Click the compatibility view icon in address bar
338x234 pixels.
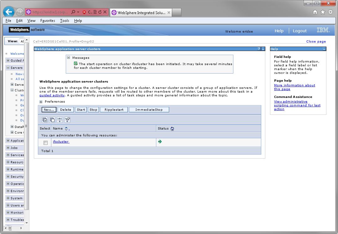pyautogui.click(x=95, y=12)
